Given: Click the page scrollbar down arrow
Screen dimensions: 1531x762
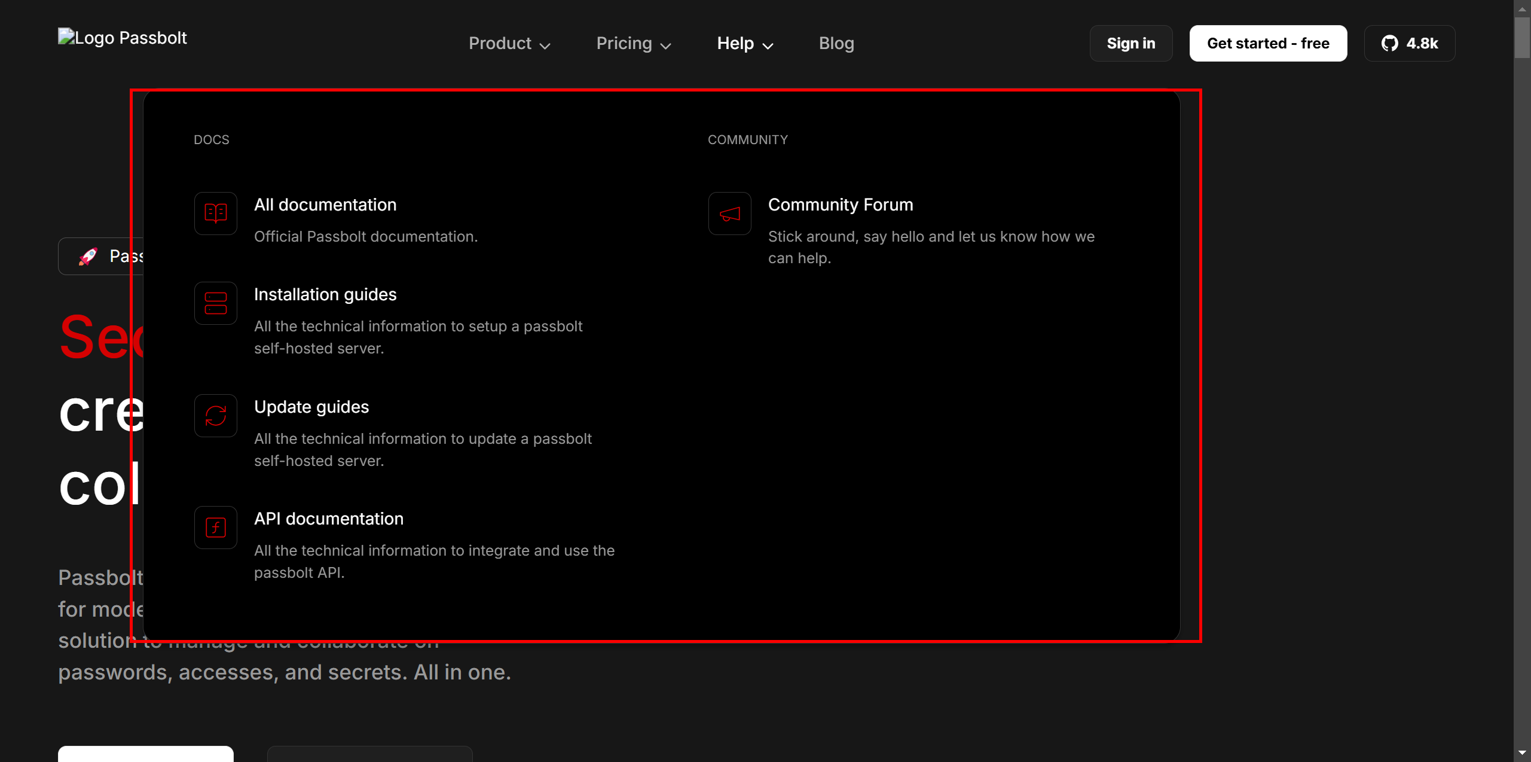Looking at the screenshot, I should pyautogui.click(x=1521, y=753).
